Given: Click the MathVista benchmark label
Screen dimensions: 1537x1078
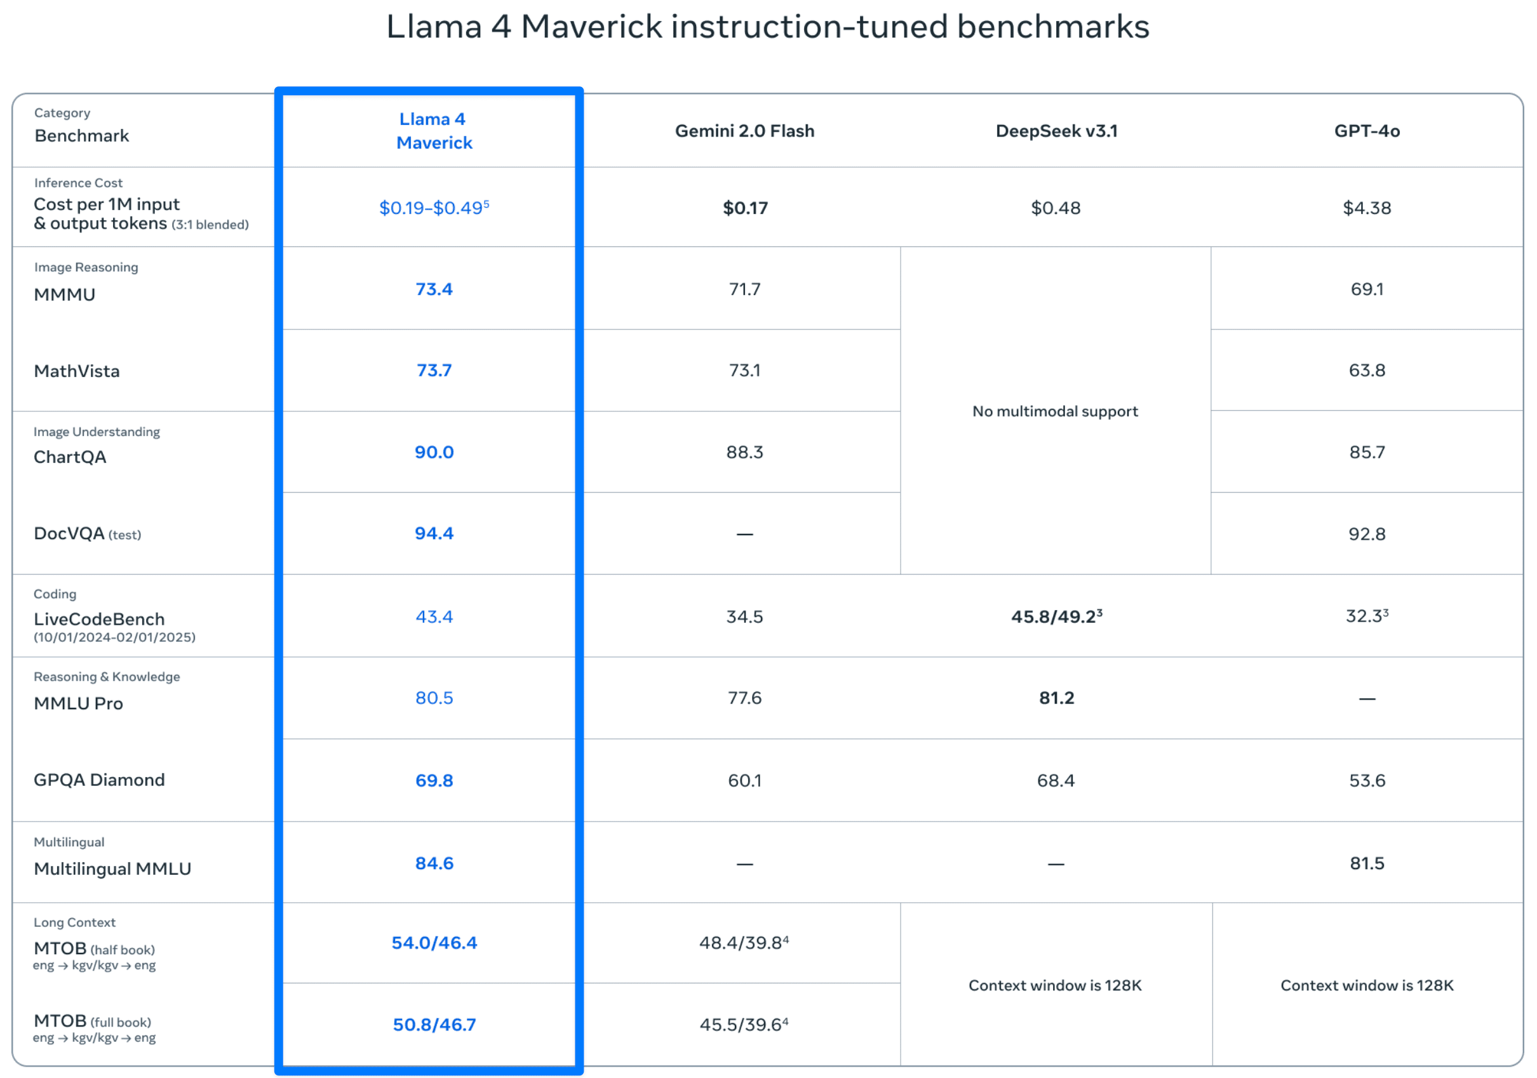Looking at the screenshot, I should [x=77, y=371].
